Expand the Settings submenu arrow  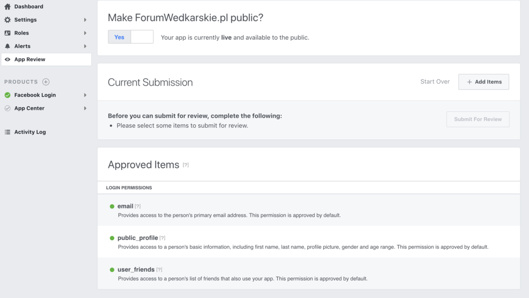click(85, 20)
